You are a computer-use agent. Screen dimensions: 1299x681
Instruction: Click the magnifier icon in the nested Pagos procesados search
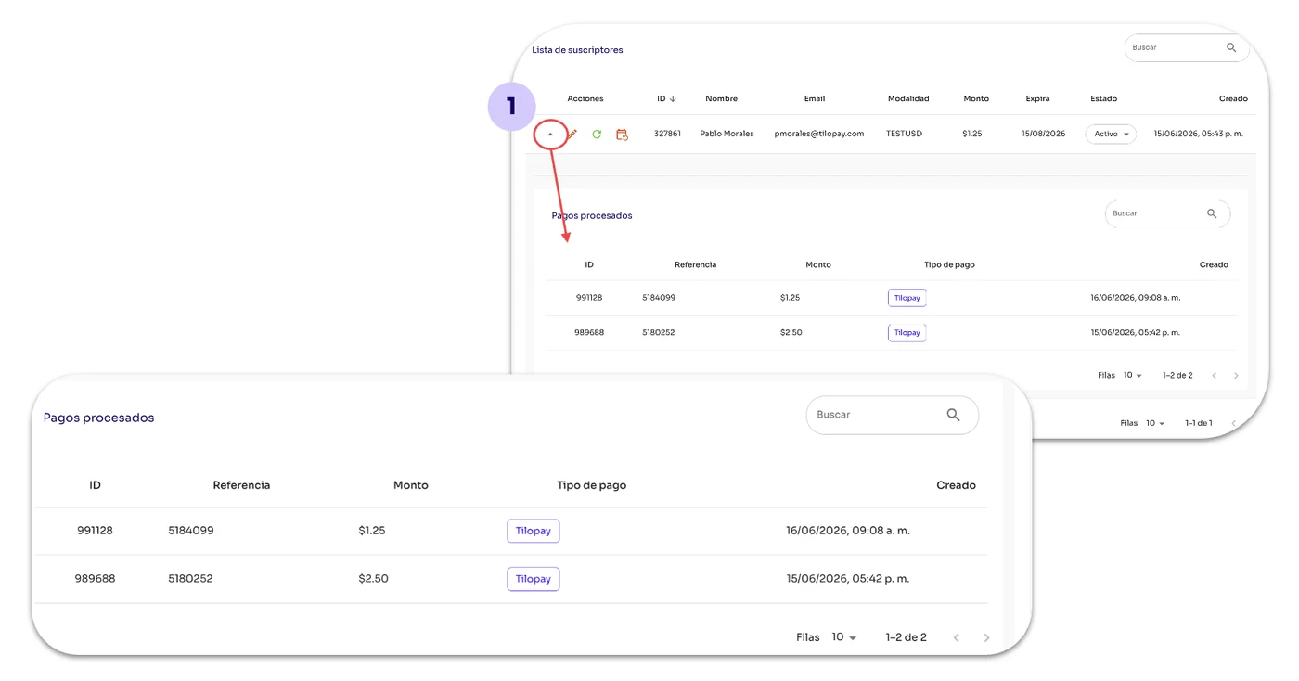(x=1212, y=213)
